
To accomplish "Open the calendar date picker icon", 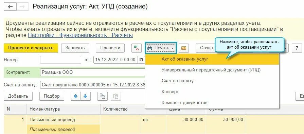I will 142,60.
